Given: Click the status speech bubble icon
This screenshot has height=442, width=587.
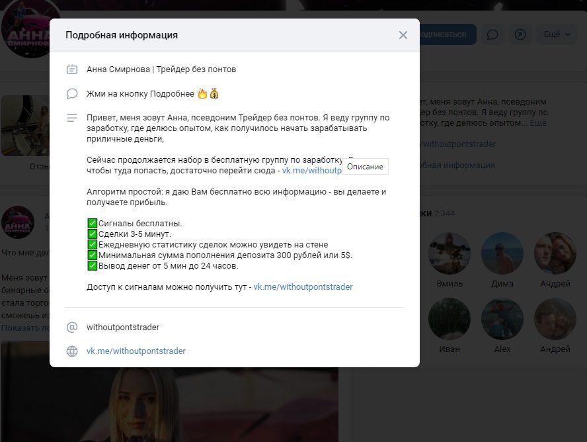Looking at the screenshot, I should click(72, 93).
